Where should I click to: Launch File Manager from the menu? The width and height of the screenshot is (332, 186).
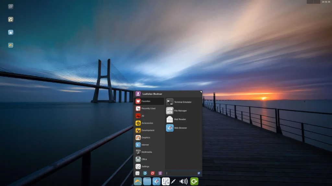(179, 111)
